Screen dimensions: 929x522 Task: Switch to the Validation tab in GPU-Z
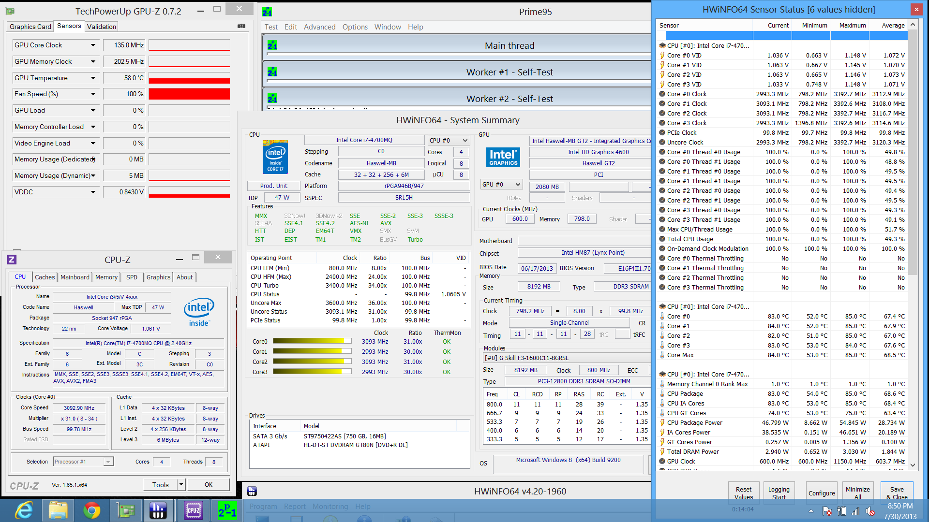pyautogui.click(x=102, y=27)
